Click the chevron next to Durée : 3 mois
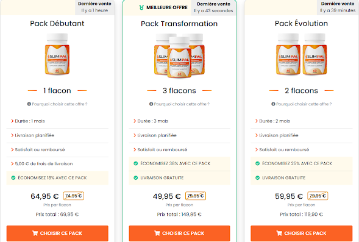Viewport: 359px width, 242px height. click(x=135, y=121)
